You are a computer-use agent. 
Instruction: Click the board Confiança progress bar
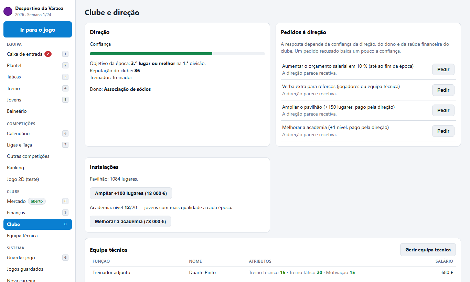[x=177, y=54]
